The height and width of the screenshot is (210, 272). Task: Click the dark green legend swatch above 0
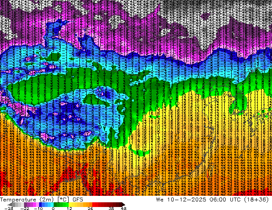(x=55, y=204)
